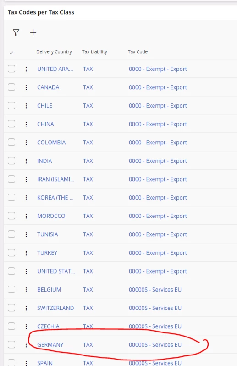Open the filter funnel icon
The height and width of the screenshot is (366, 237).
(16, 33)
